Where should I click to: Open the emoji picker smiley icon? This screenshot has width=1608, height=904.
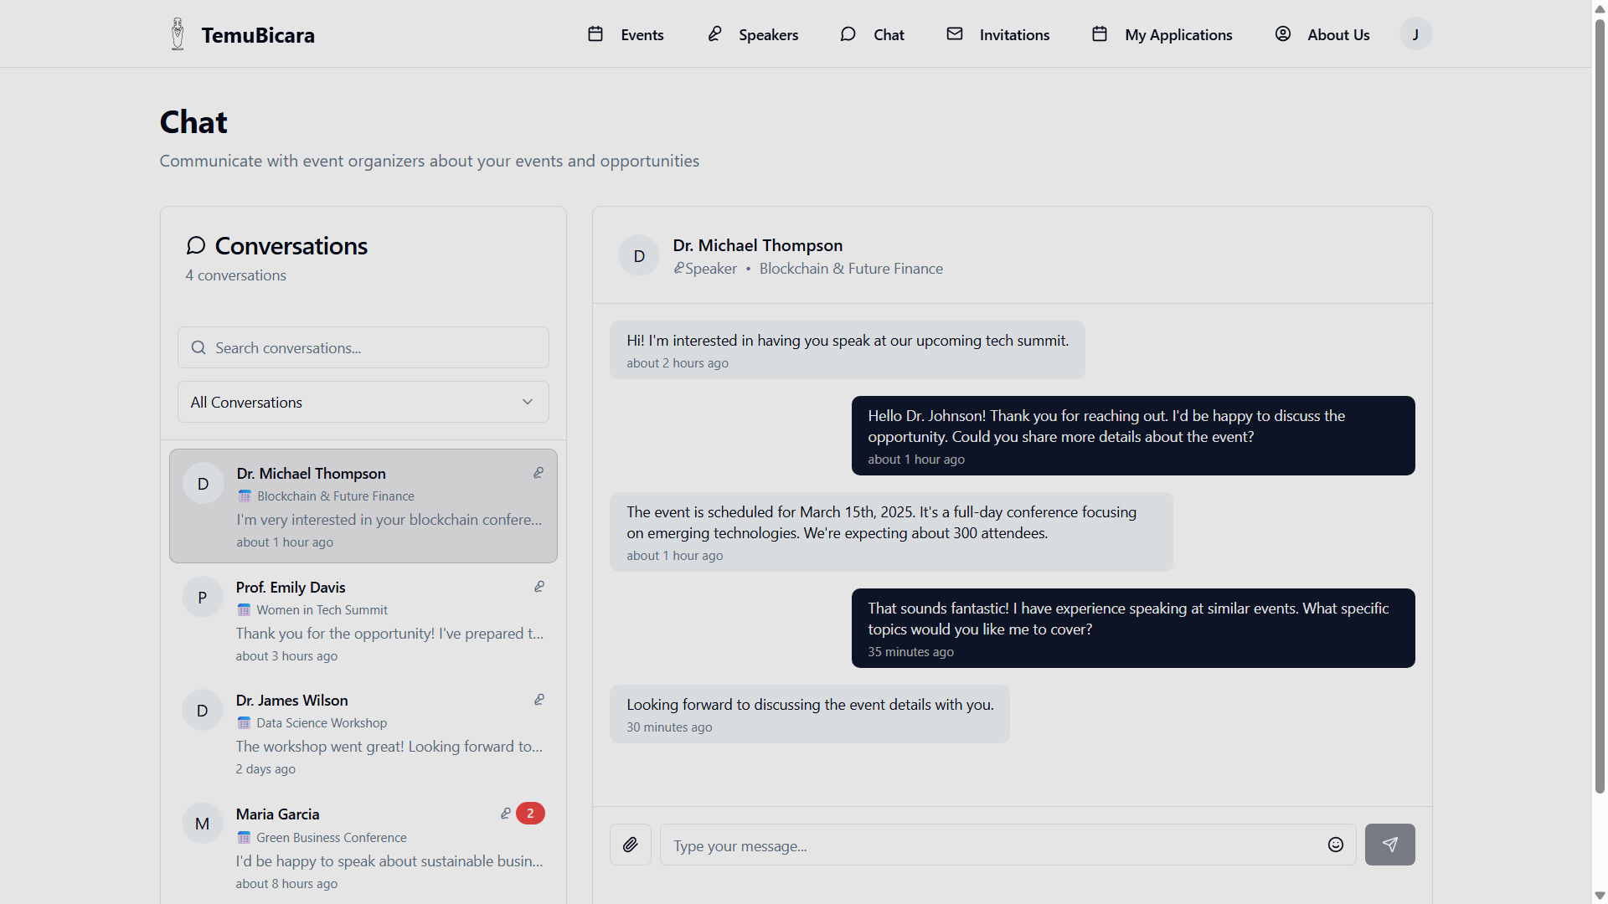pyautogui.click(x=1336, y=845)
